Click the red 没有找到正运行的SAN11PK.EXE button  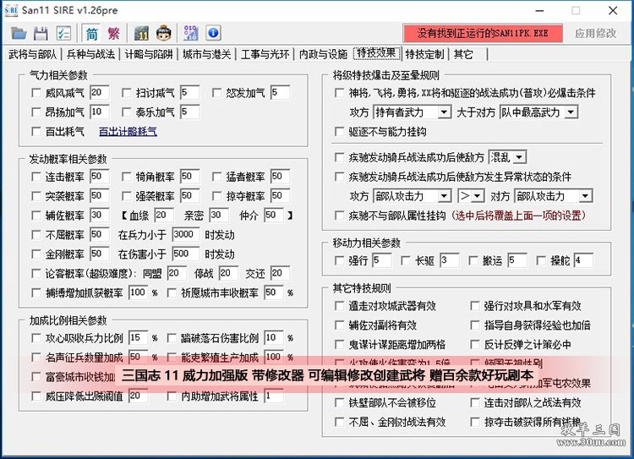tap(483, 33)
